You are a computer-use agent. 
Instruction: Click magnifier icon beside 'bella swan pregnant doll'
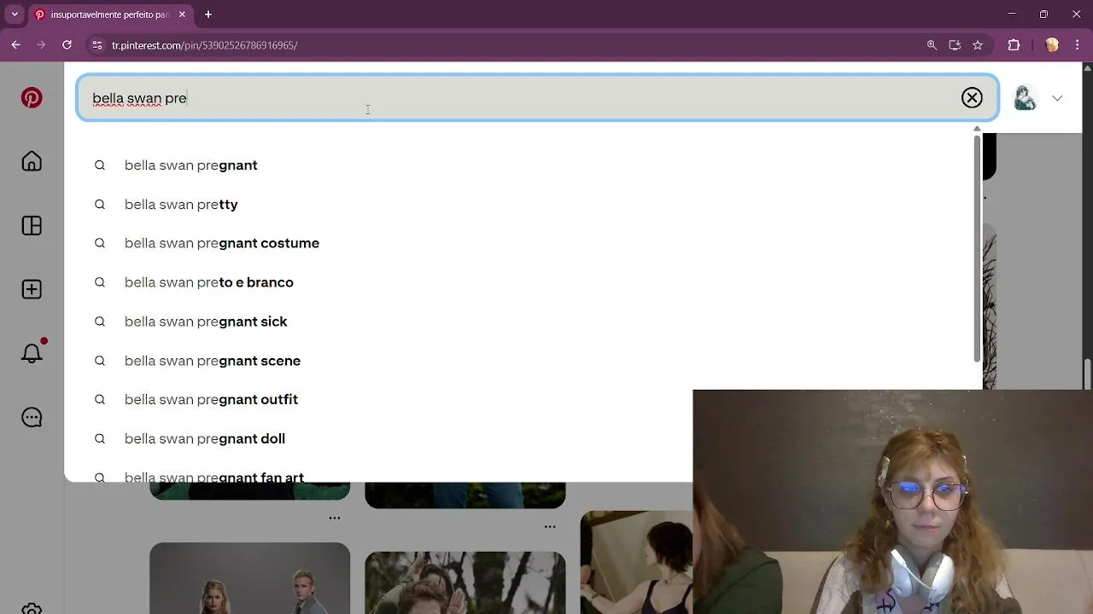point(100,438)
